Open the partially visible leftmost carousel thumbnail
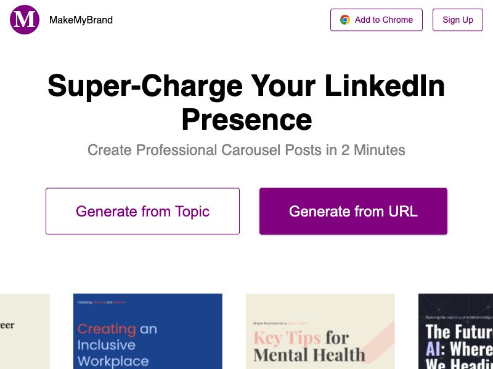This screenshot has width=493, height=369. pos(23,332)
